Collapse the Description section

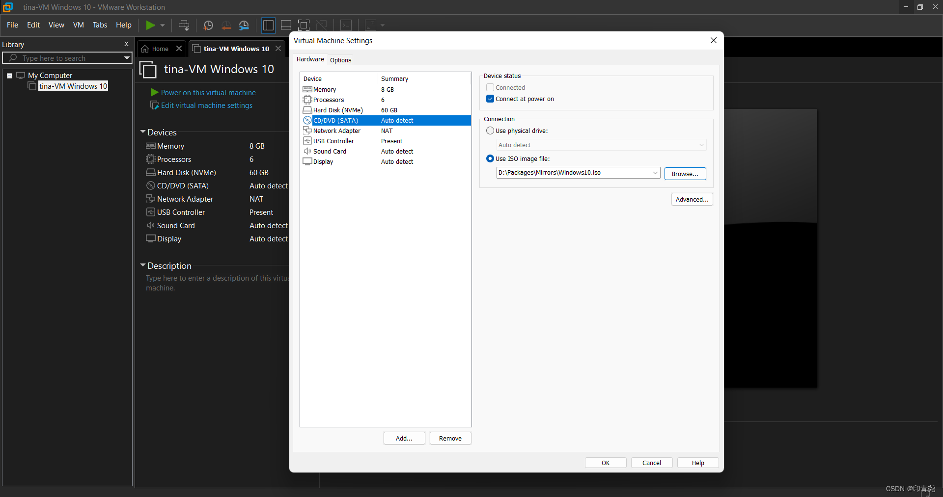point(143,265)
